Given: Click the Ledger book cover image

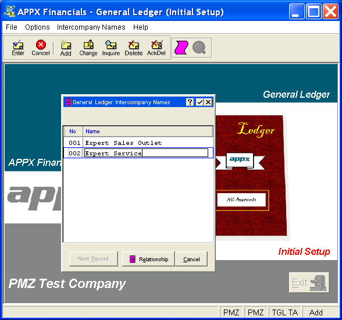Looking at the screenshot, I should coord(251,175).
